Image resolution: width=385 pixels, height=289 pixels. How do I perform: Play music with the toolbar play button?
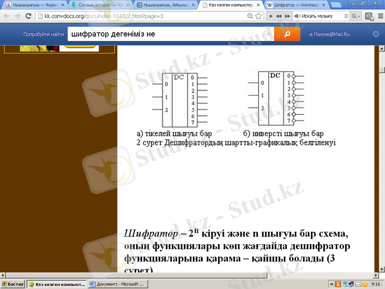tap(271, 16)
